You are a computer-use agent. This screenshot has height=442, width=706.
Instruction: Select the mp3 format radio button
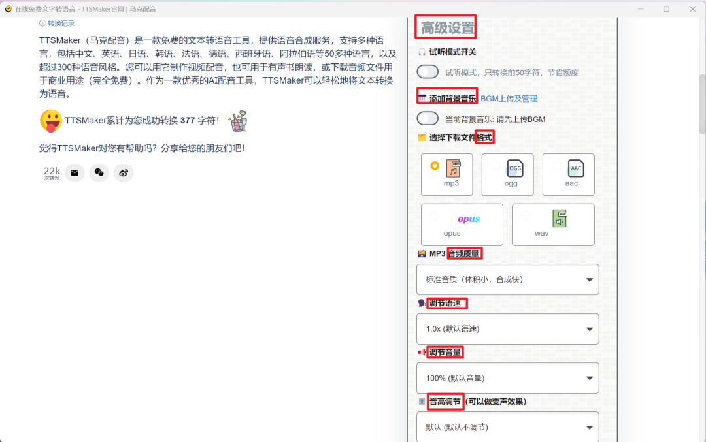coord(435,166)
